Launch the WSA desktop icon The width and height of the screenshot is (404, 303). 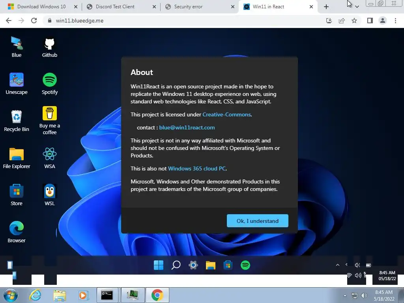tap(49, 158)
